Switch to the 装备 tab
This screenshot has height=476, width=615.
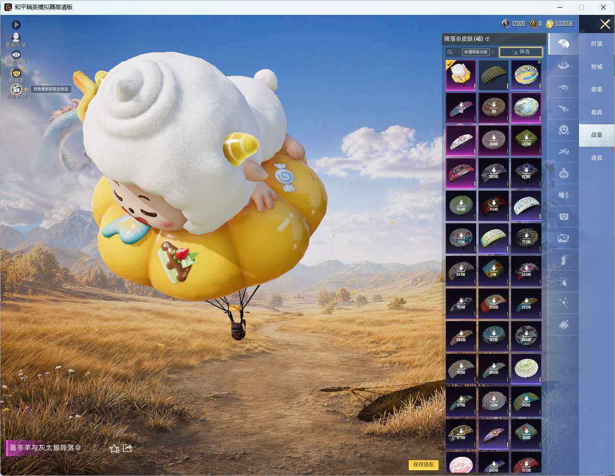[x=596, y=89]
